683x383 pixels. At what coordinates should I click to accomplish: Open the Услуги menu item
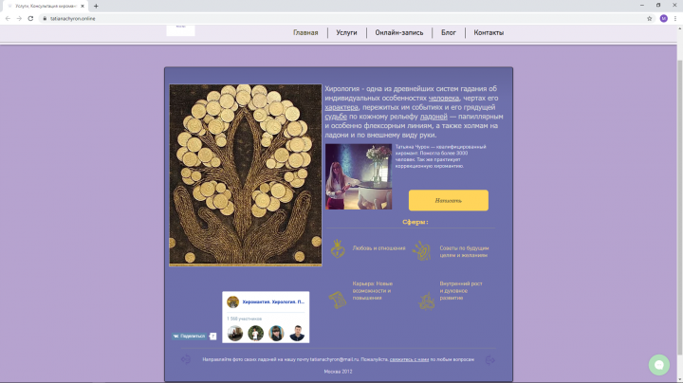click(346, 32)
